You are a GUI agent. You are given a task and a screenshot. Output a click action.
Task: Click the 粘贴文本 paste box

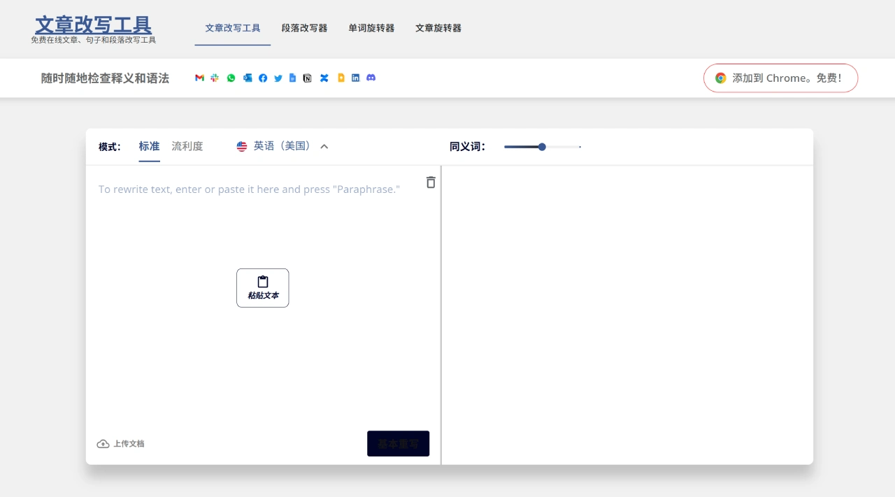click(x=263, y=288)
